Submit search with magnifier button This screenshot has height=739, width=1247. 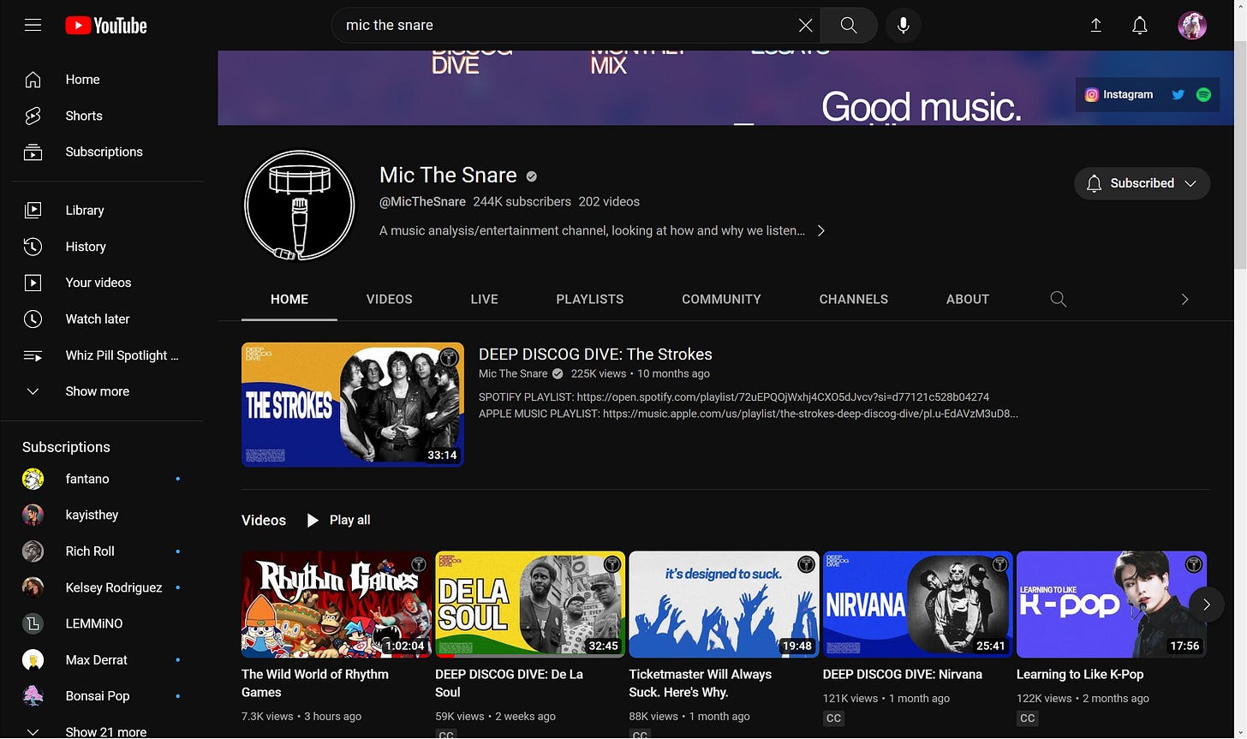(849, 26)
